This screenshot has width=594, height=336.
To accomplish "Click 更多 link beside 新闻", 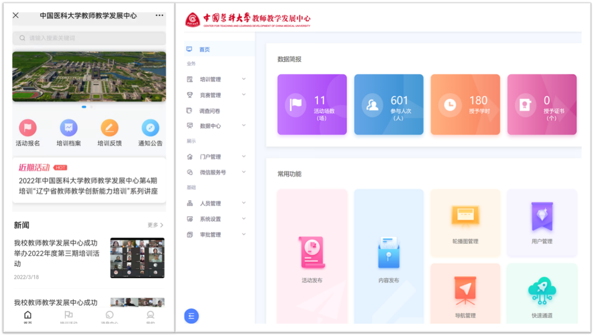I will [x=155, y=225].
